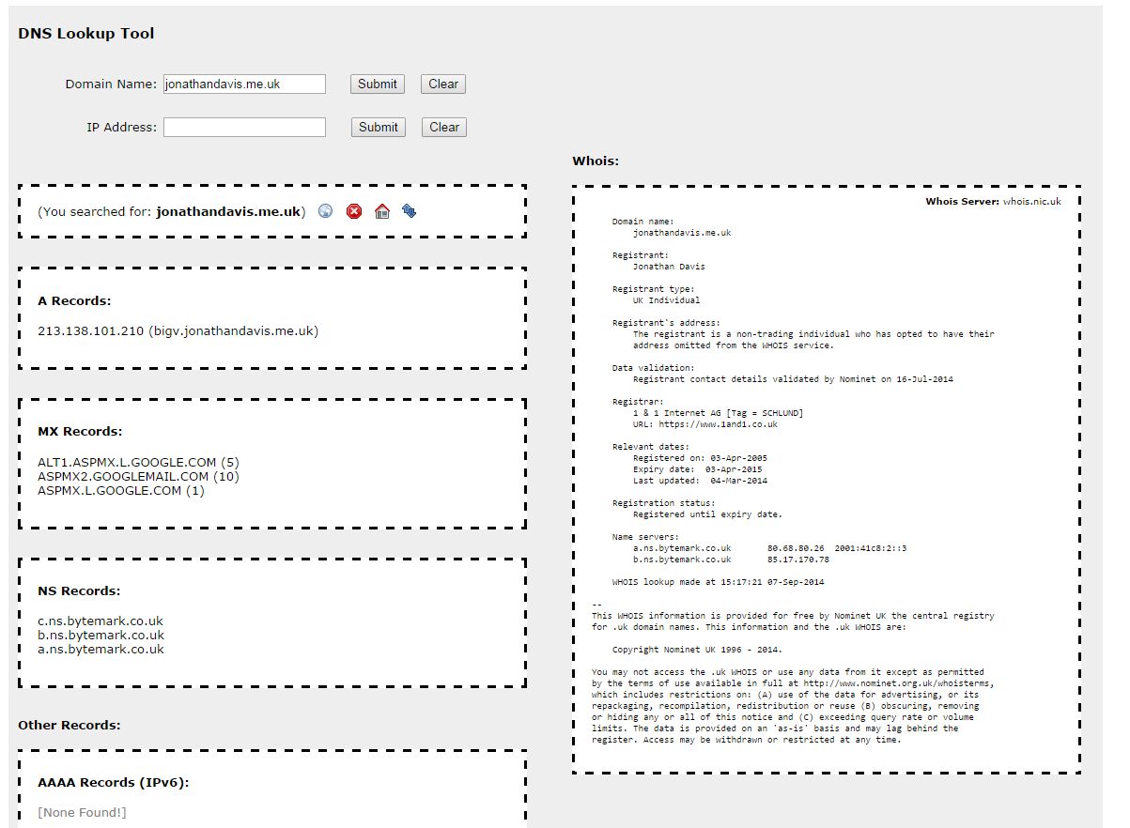
Task: Click inside the Domain Name input box
Action: (244, 84)
